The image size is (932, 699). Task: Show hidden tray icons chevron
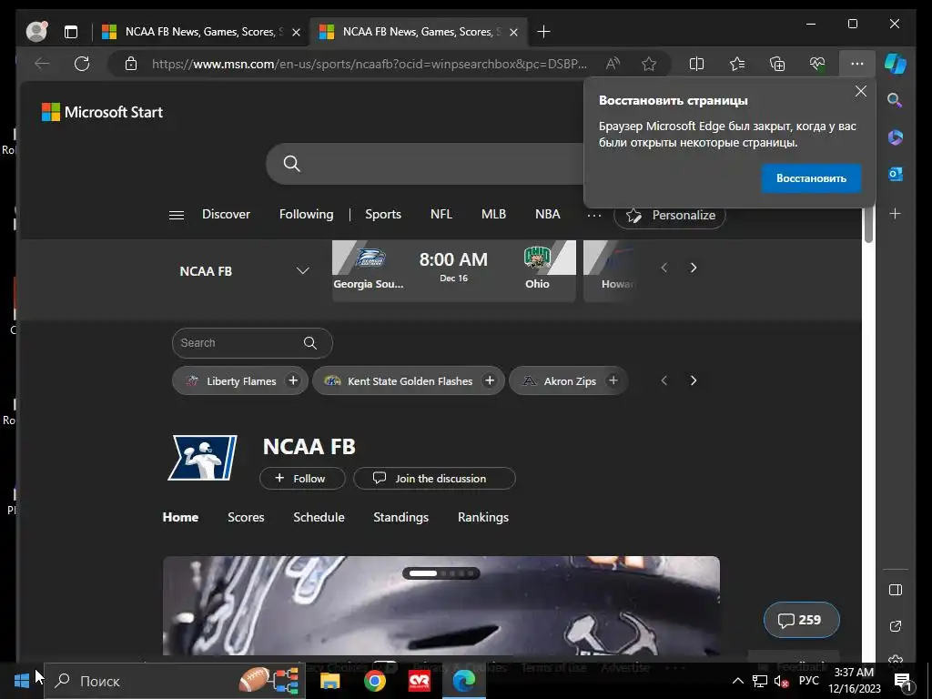point(737,681)
